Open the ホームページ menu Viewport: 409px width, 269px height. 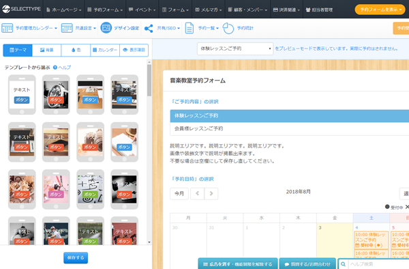click(x=64, y=10)
